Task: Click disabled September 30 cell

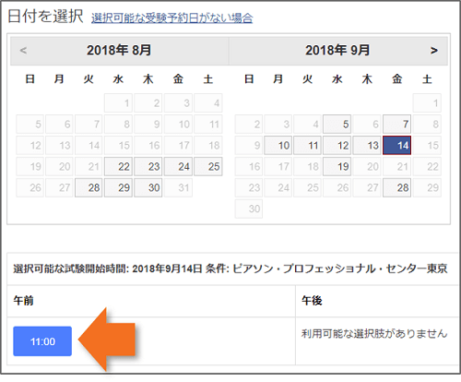Action: (249, 209)
